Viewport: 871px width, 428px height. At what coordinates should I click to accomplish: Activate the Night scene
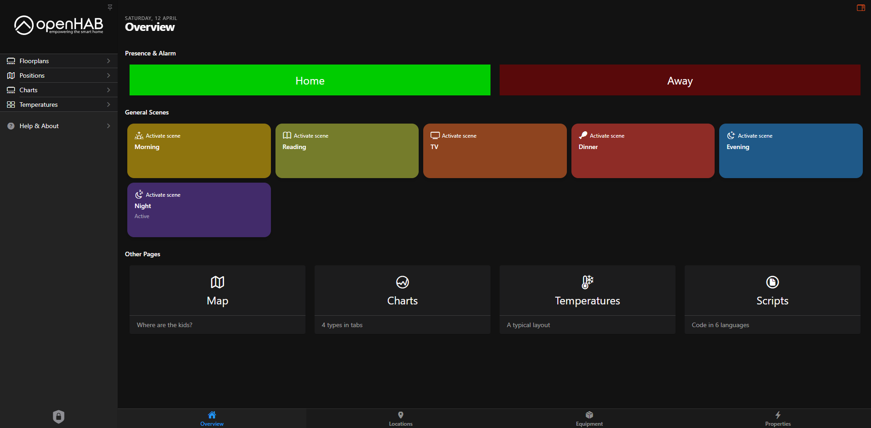(x=199, y=210)
